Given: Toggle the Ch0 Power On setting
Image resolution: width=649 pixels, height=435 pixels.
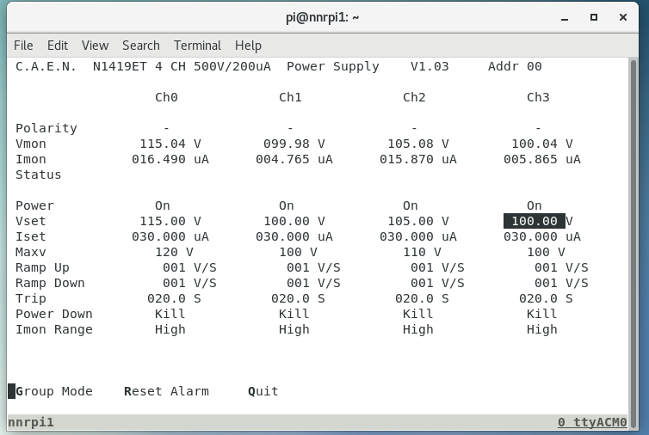Looking at the screenshot, I should point(163,205).
